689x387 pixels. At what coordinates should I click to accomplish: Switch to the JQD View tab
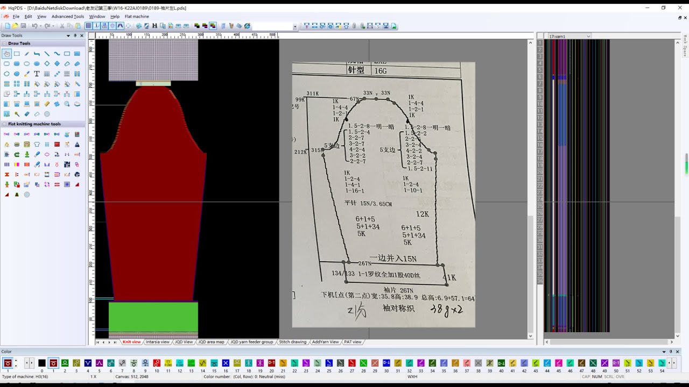[184, 342]
